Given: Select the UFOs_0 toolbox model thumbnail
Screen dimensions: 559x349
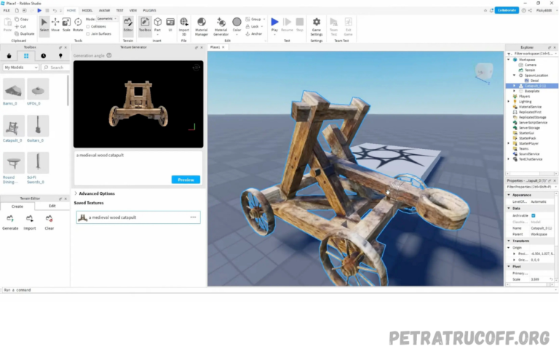Looking at the screenshot, I should tap(38, 89).
